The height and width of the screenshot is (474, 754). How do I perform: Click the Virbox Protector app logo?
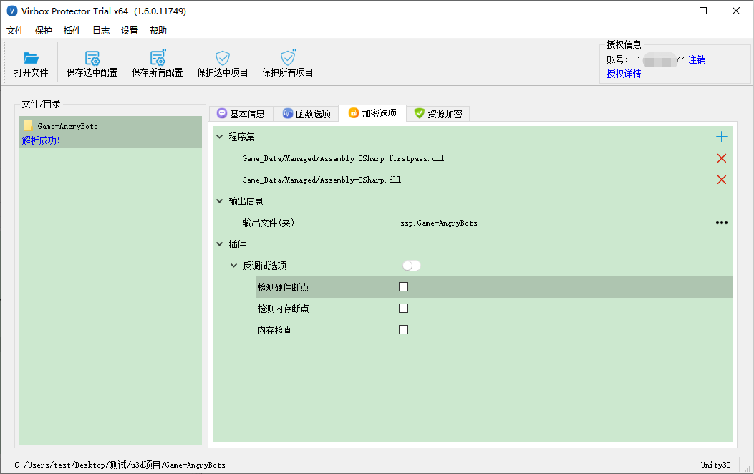click(12, 11)
